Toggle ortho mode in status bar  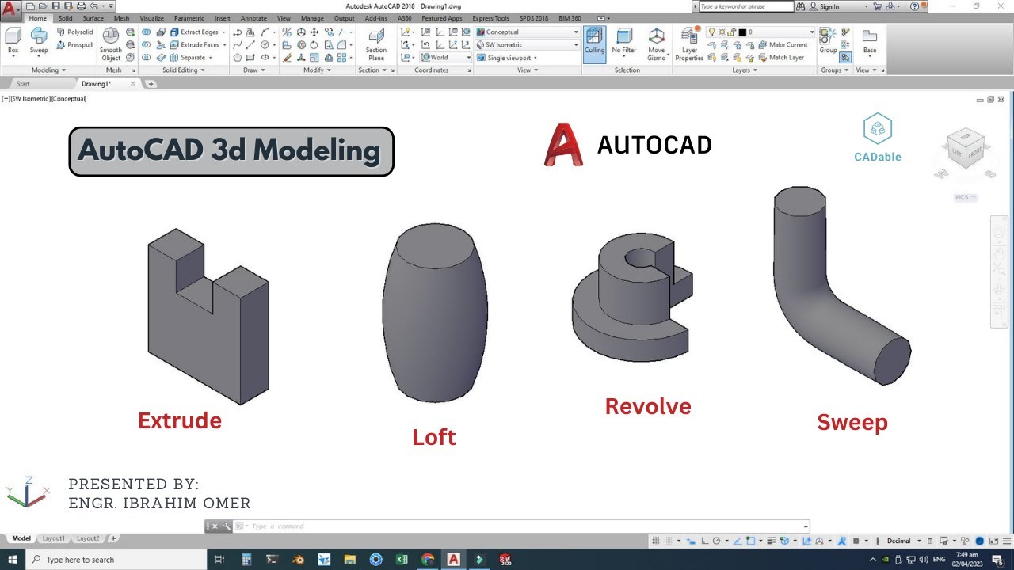tap(704, 541)
